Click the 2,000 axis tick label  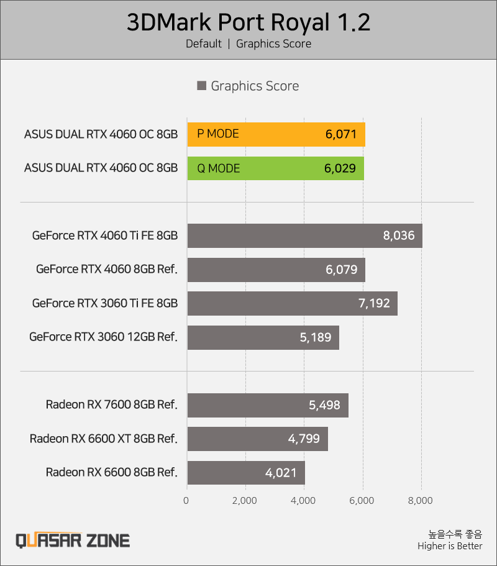pos(244,501)
